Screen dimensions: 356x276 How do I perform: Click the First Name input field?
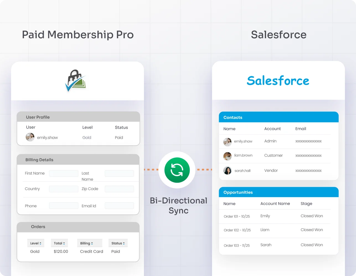tap(64, 173)
